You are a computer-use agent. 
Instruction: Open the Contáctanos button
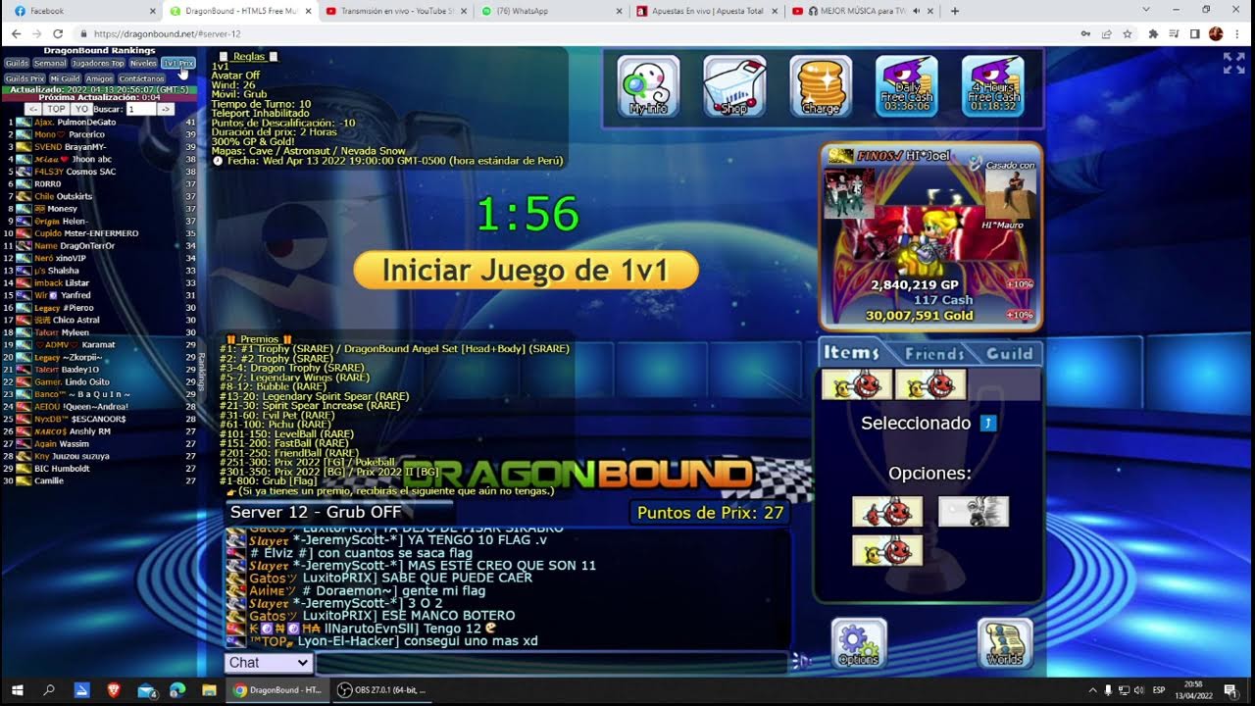tap(141, 78)
